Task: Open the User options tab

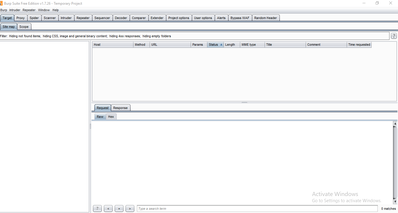Action: [x=203, y=18]
